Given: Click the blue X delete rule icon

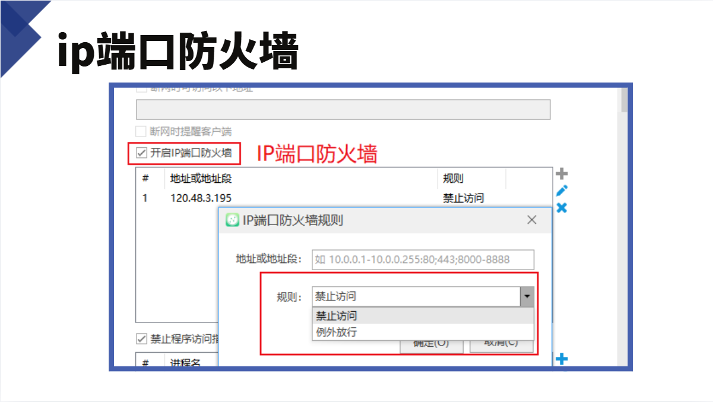Looking at the screenshot, I should click(x=562, y=208).
